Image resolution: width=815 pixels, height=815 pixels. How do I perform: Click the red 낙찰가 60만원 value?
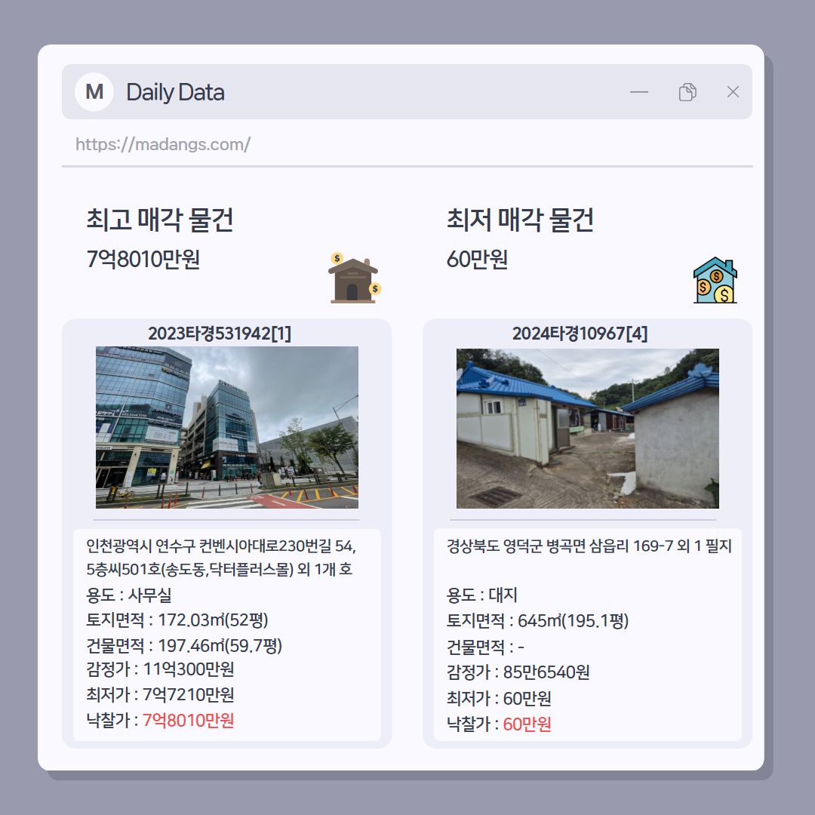pyautogui.click(x=527, y=724)
